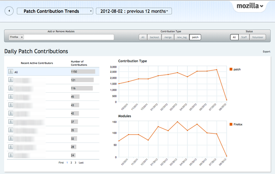The width and height of the screenshot is (275, 174).
Task: Click the 121 contributions bar
Action: click(82, 80)
